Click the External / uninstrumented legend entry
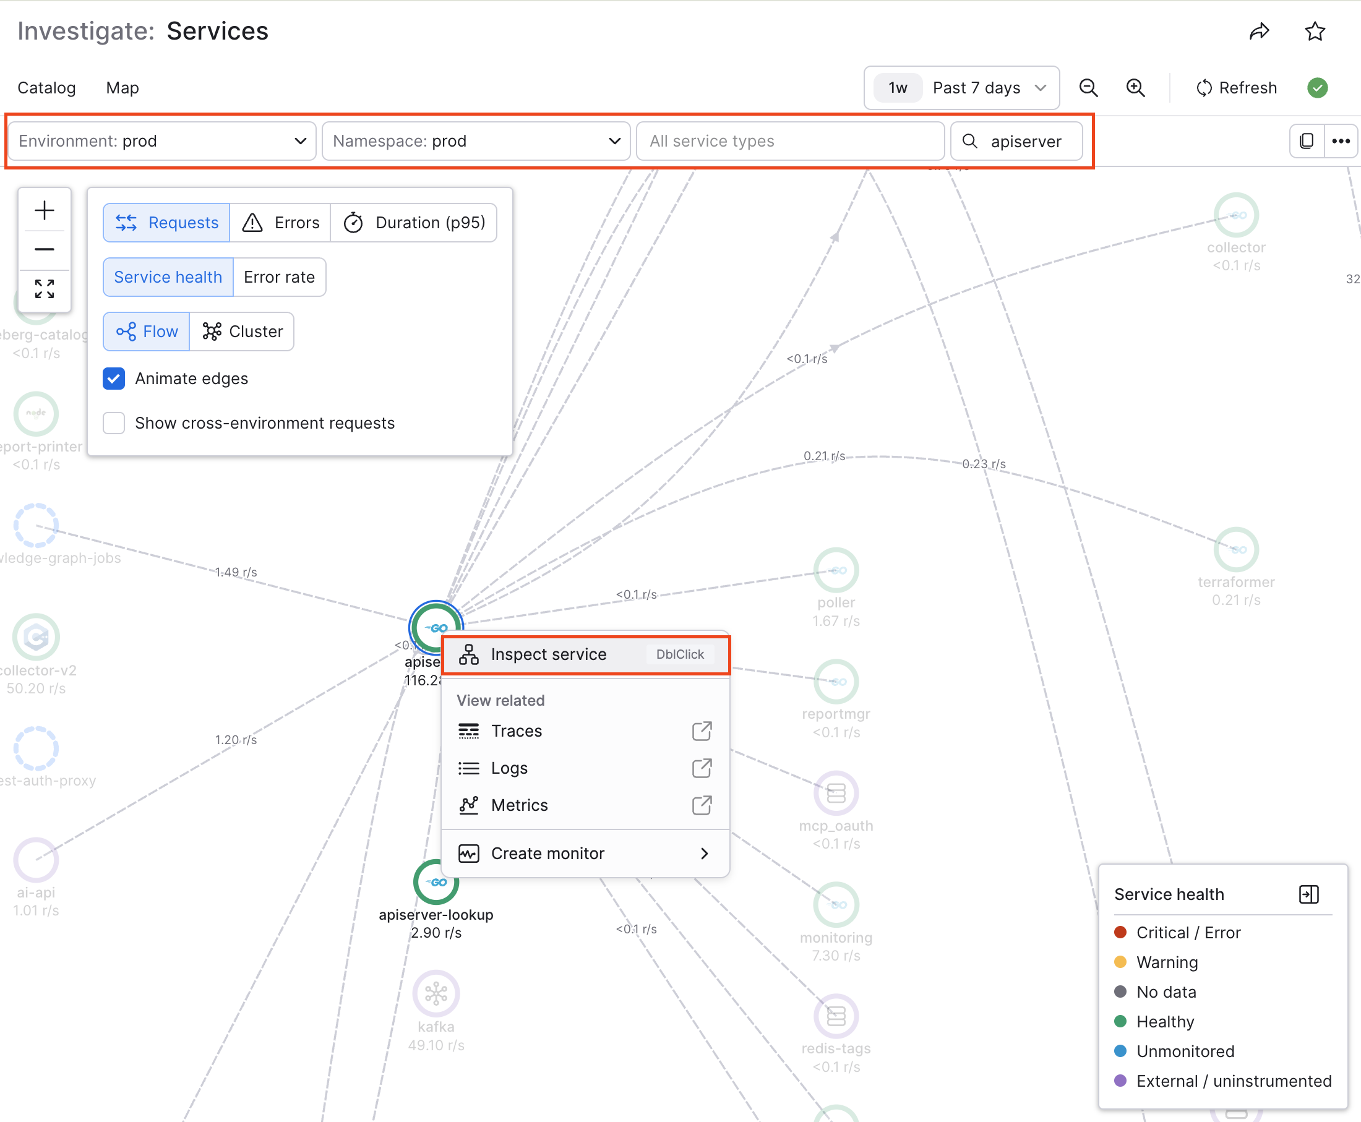This screenshot has width=1361, height=1122. (x=1222, y=1081)
